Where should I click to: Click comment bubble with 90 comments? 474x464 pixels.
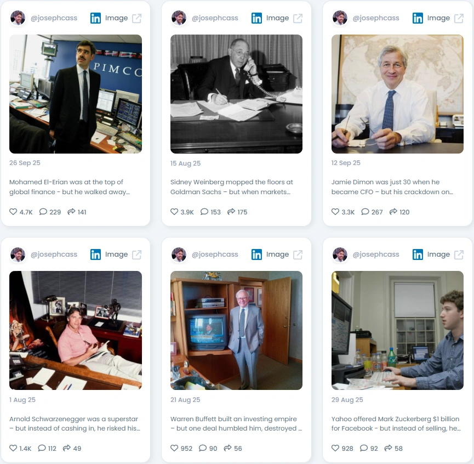pyautogui.click(x=203, y=448)
